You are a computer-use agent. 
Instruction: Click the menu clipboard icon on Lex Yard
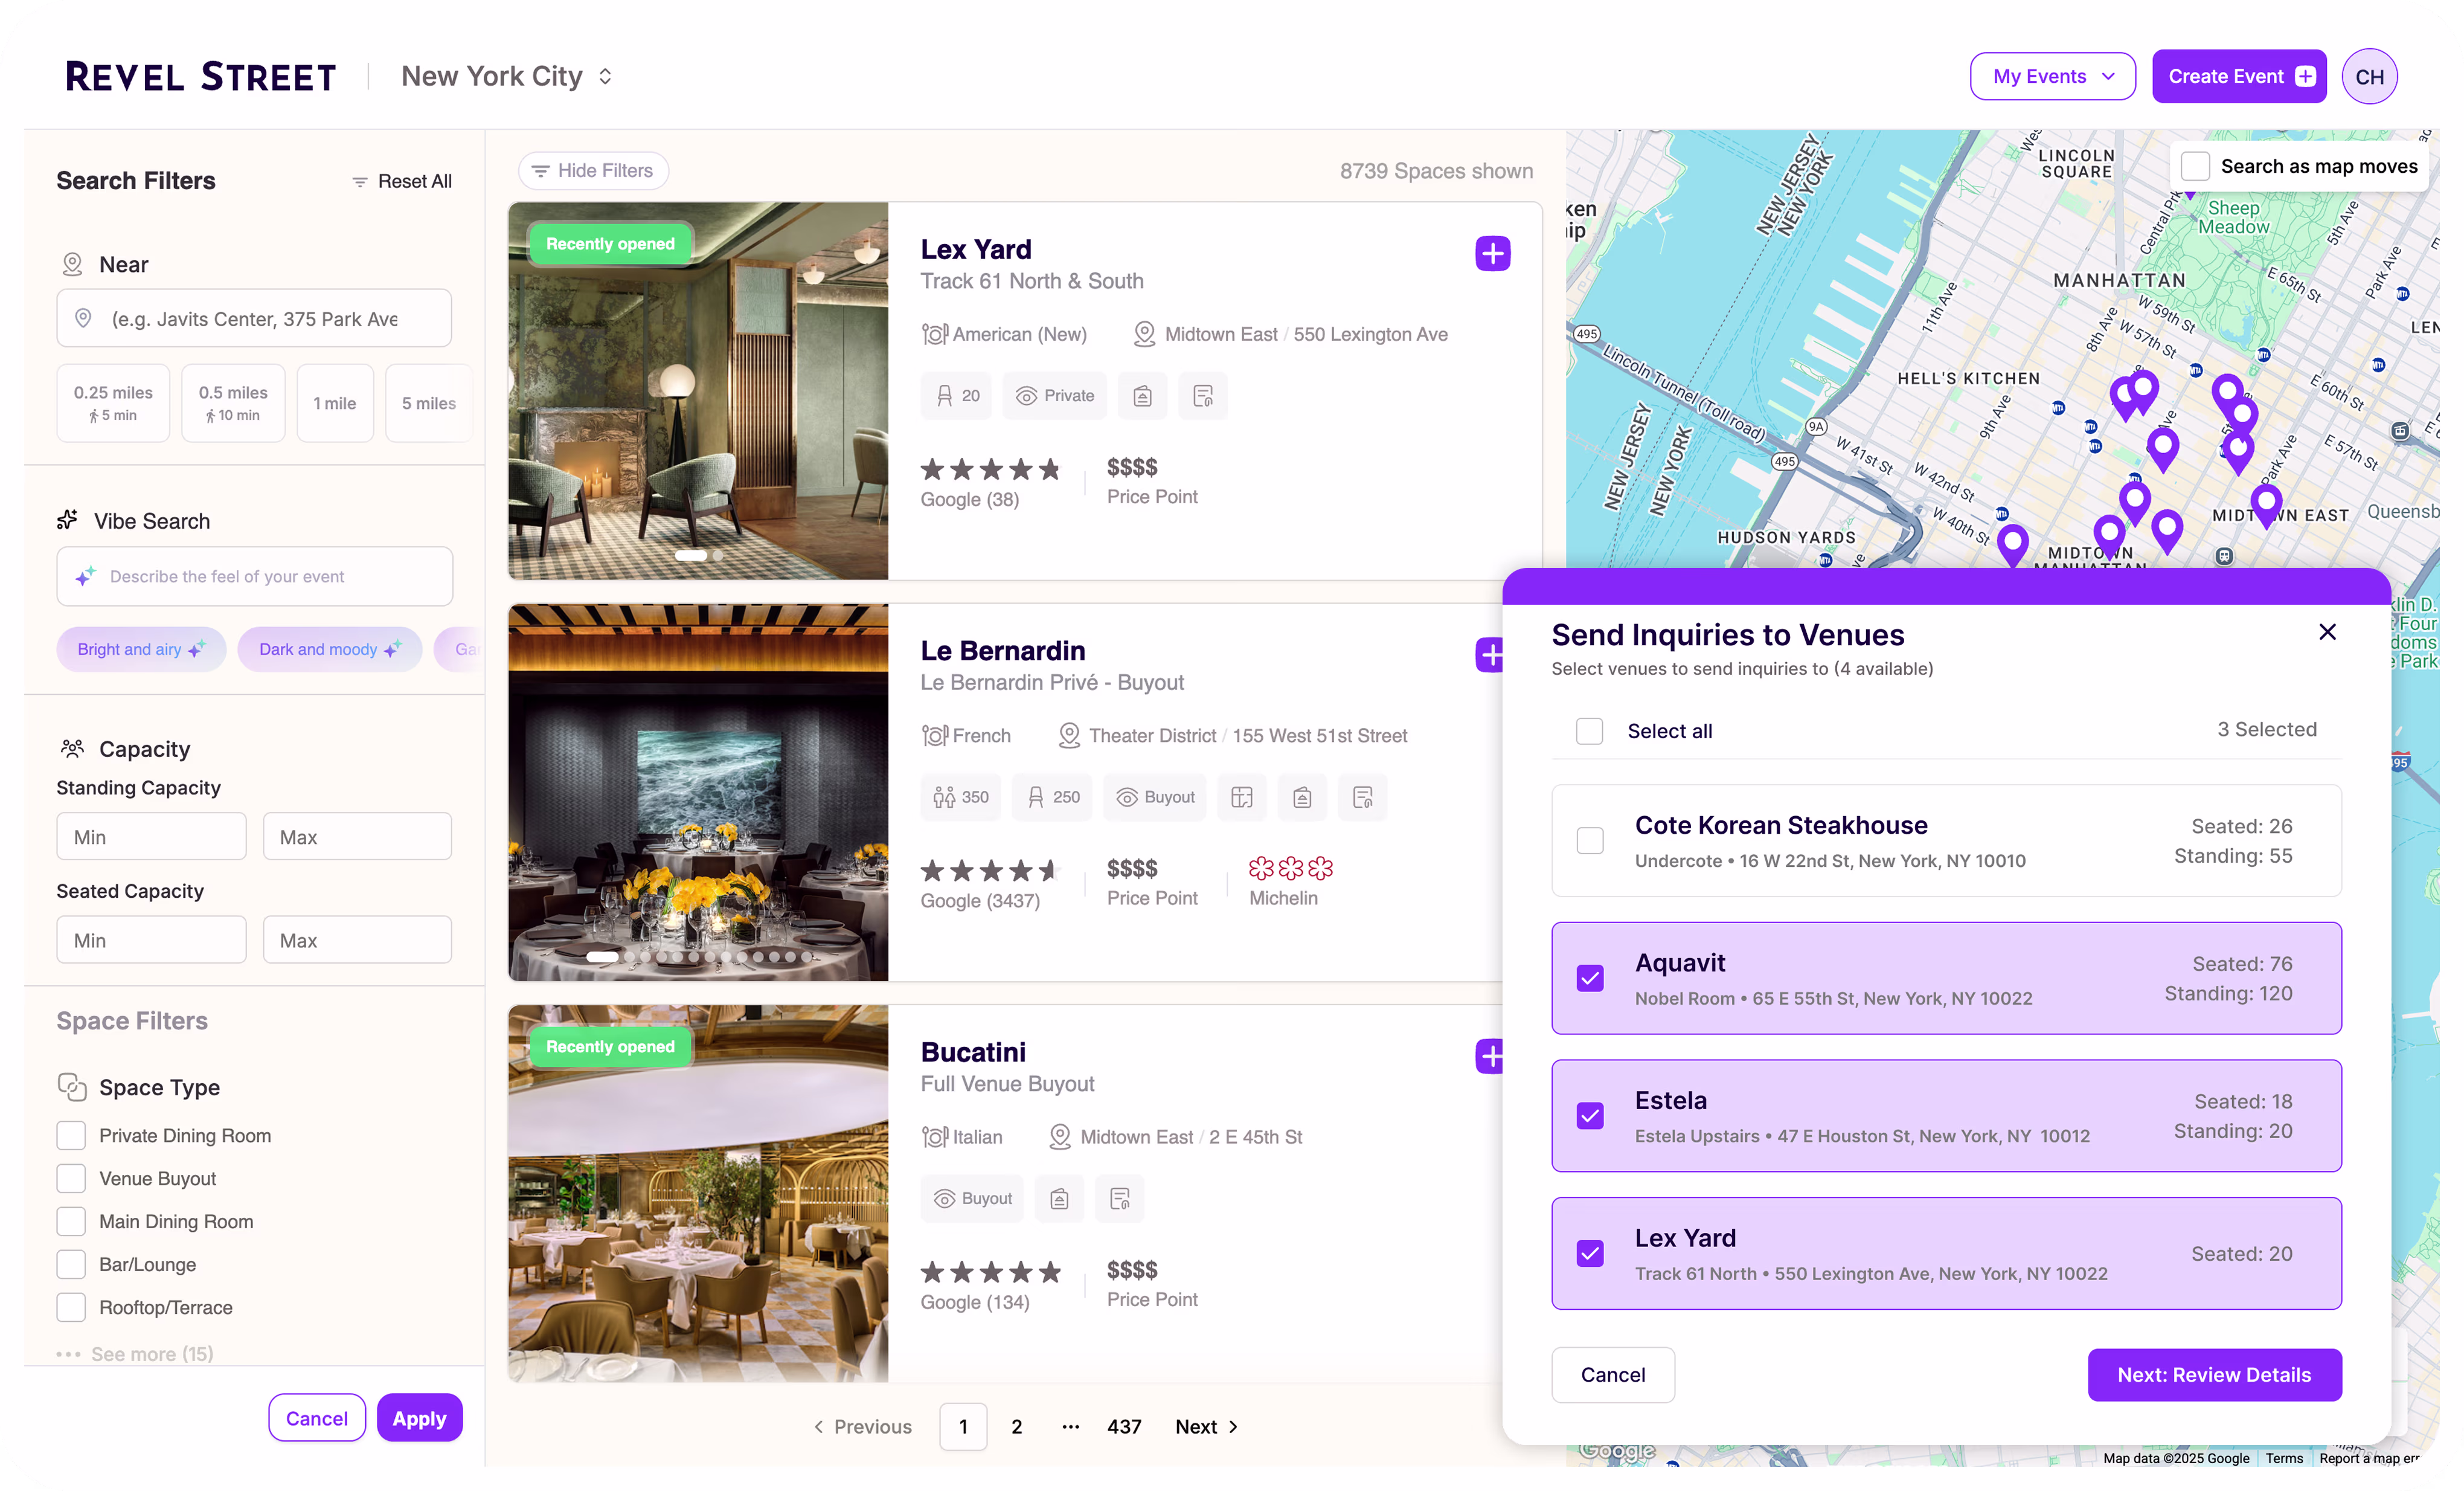pyautogui.click(x=1142, y=395)
